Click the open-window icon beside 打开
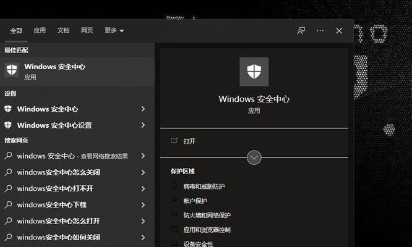 (x=174, y=141)
